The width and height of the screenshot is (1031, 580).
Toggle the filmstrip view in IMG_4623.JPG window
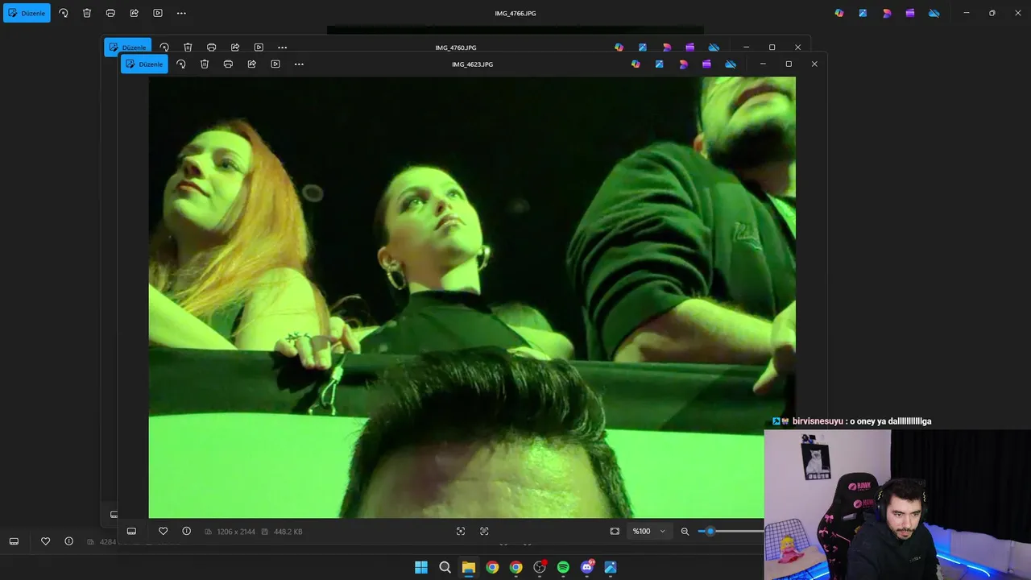tap(131, 531)
